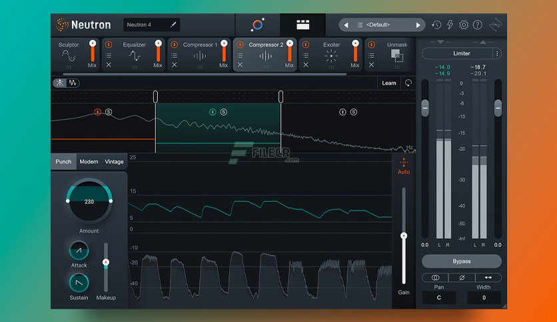Bypass the low band orange power toggle

click(x=97, y=112)
